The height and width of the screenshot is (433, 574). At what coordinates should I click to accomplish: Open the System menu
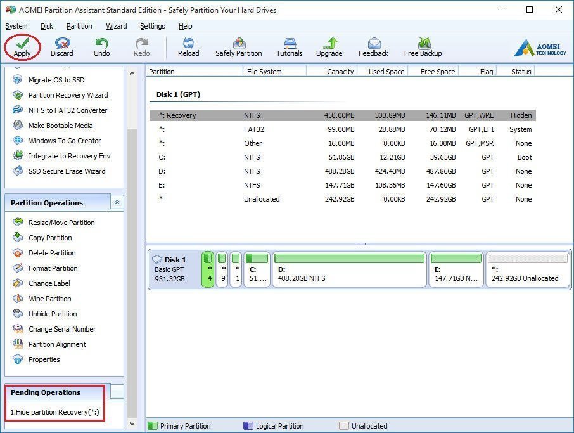click(x=16, y=26)
